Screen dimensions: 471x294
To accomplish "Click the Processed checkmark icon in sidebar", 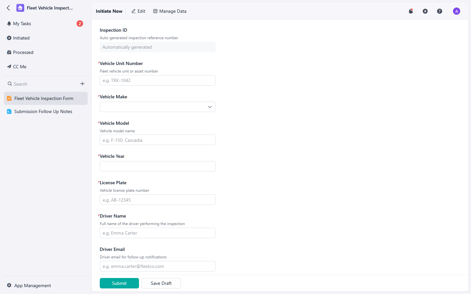I will tap(9, 52).
